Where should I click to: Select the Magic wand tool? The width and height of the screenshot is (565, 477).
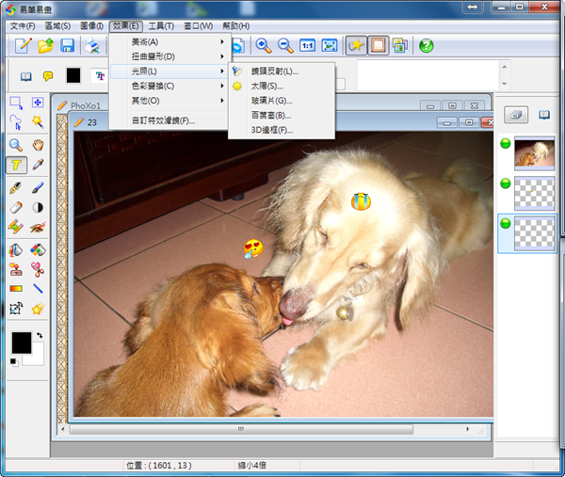click(x=38, y=122)
